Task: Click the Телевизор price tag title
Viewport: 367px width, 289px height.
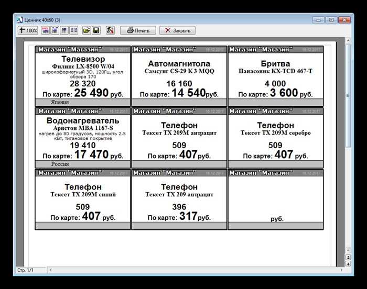Action: point(83,59)
